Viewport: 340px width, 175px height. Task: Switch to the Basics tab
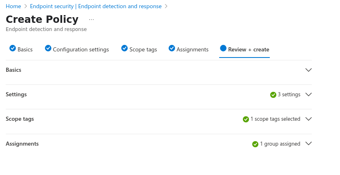(25, 49)
